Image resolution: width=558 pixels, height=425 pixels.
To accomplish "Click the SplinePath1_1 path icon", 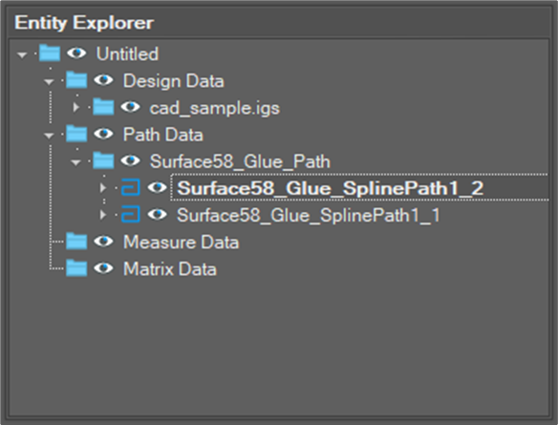I will point(131,215).
